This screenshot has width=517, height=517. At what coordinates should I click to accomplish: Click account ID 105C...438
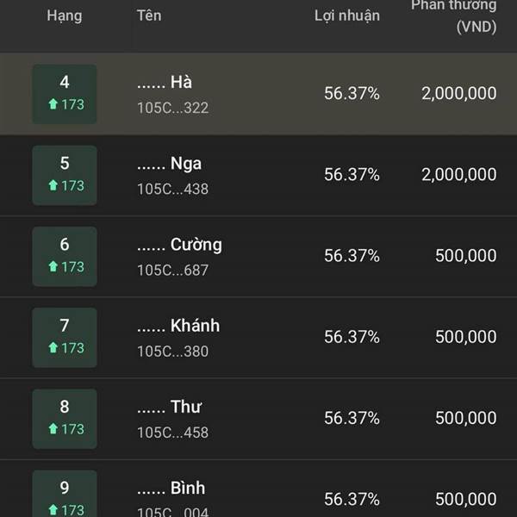click(173, 189)
